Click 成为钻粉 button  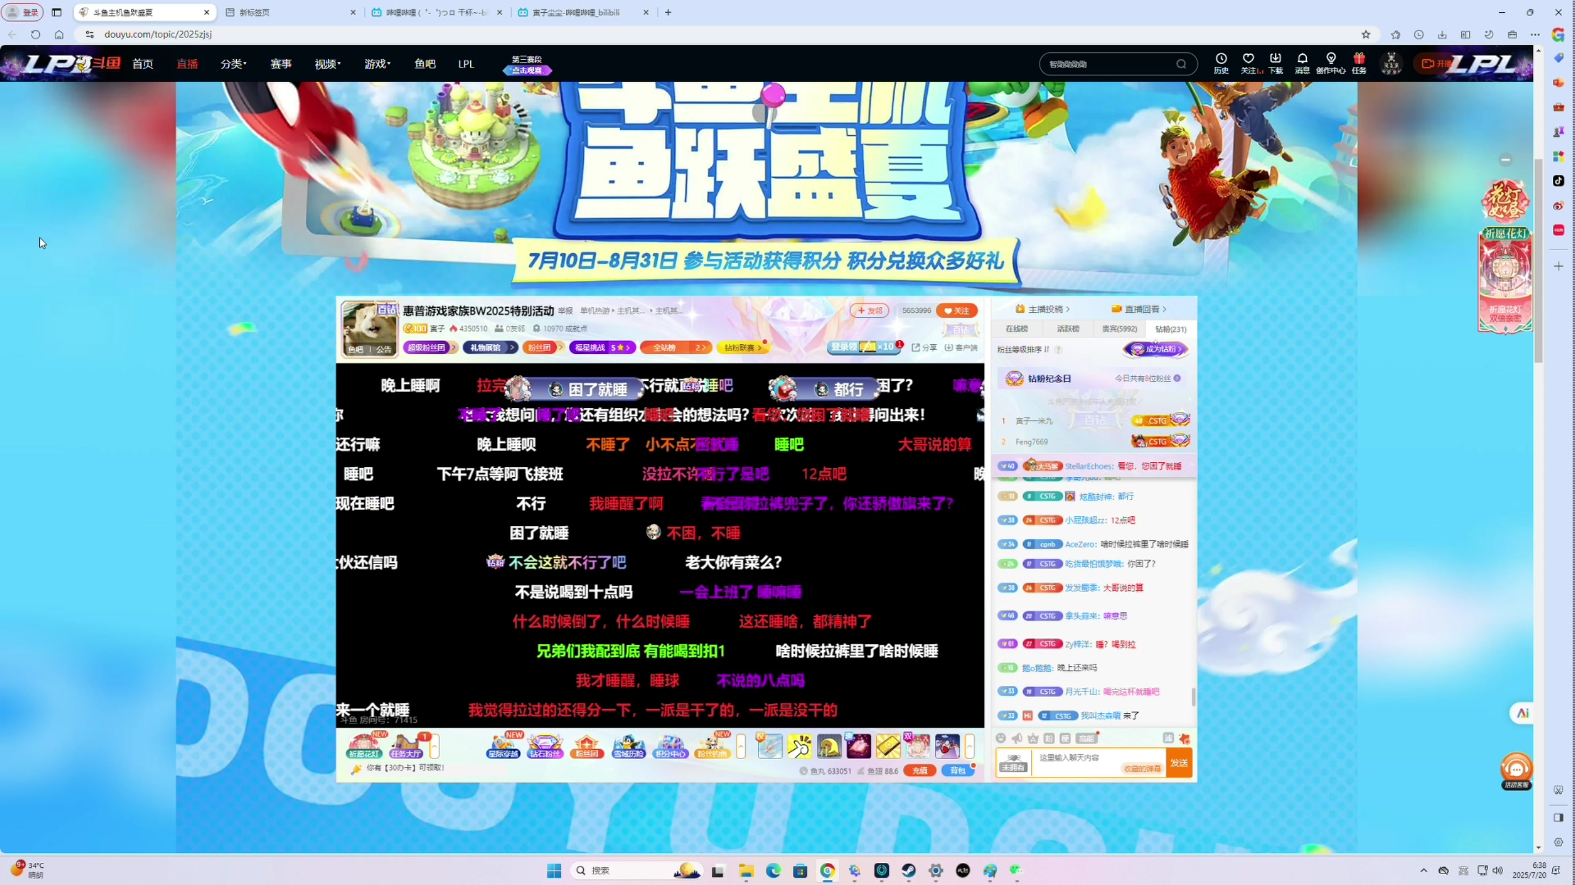tap(1157, 349)
